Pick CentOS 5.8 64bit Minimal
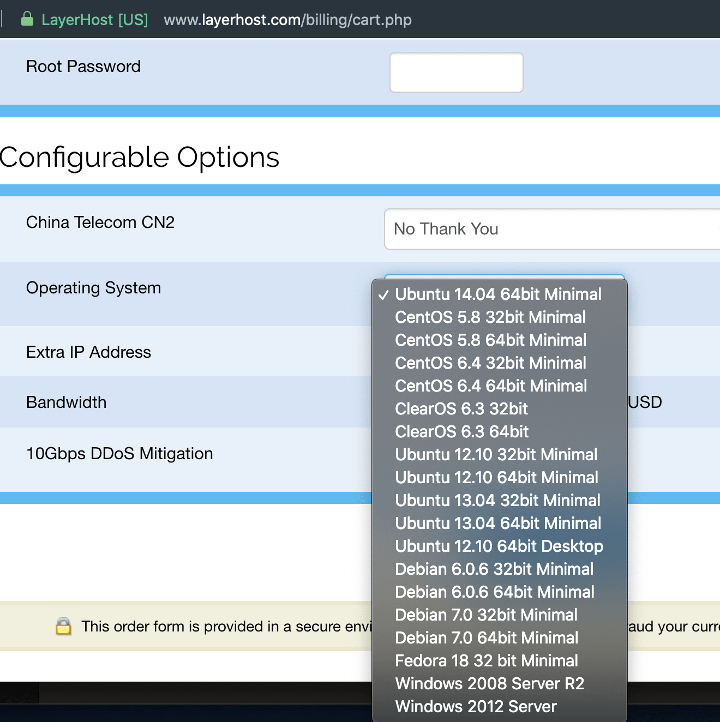This screenshot has height=722, width=720. pos(490,340)
